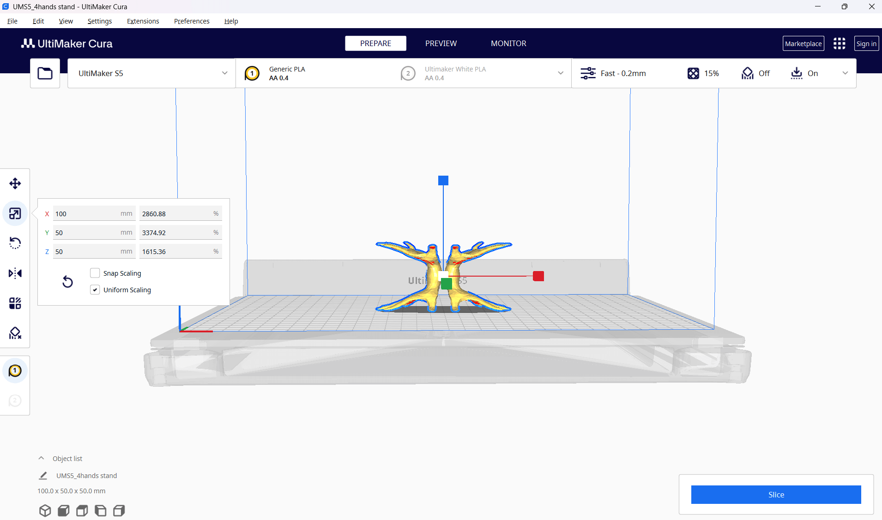The width and height of the screenshot is (882, 520).
Task: Open the Extensions menu
Action: [143, 21]
